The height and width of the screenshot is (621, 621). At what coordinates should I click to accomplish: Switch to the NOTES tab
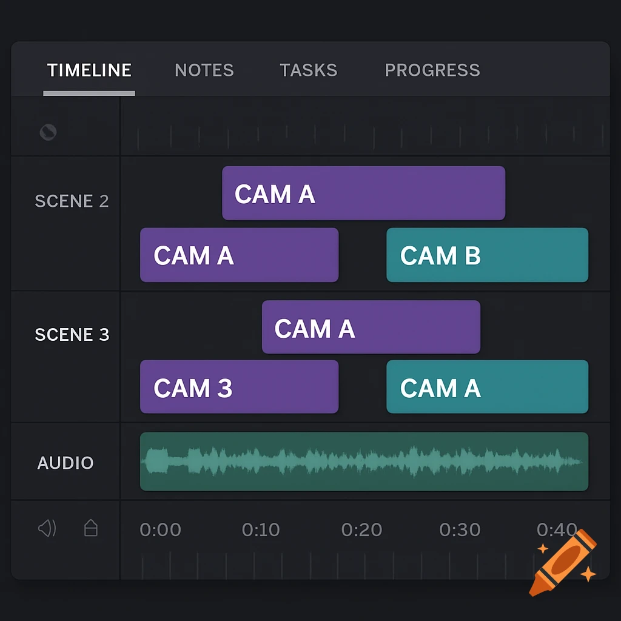click(204, 70)
